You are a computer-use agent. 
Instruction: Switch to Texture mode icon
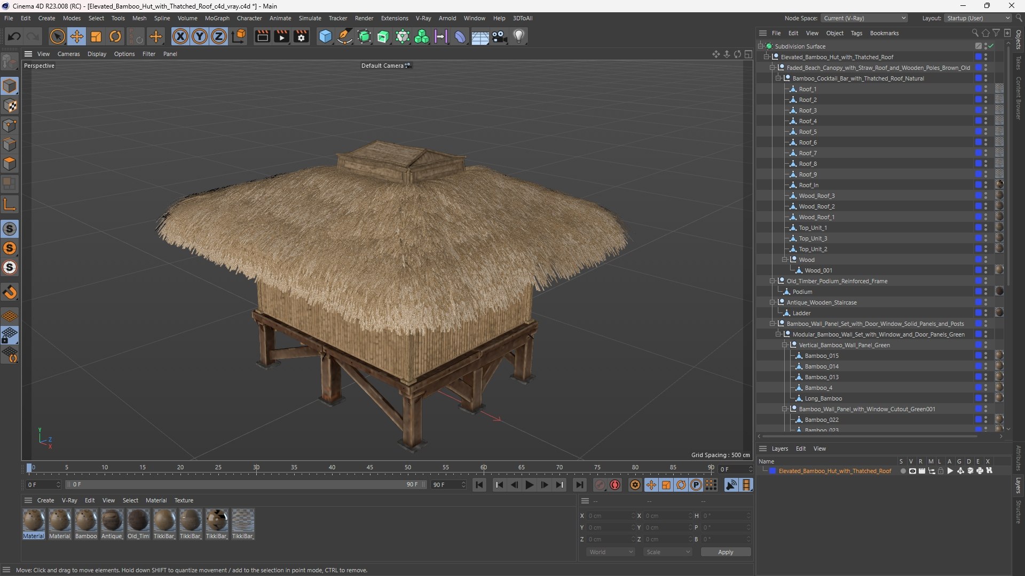[x=10, y=106]
